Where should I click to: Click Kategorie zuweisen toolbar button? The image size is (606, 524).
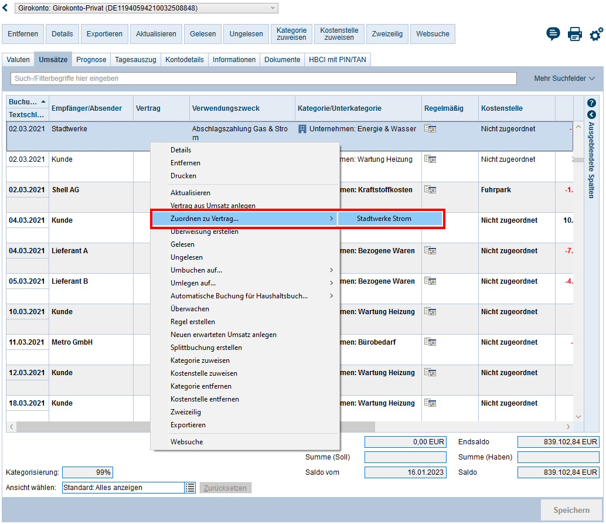[291, 34]
